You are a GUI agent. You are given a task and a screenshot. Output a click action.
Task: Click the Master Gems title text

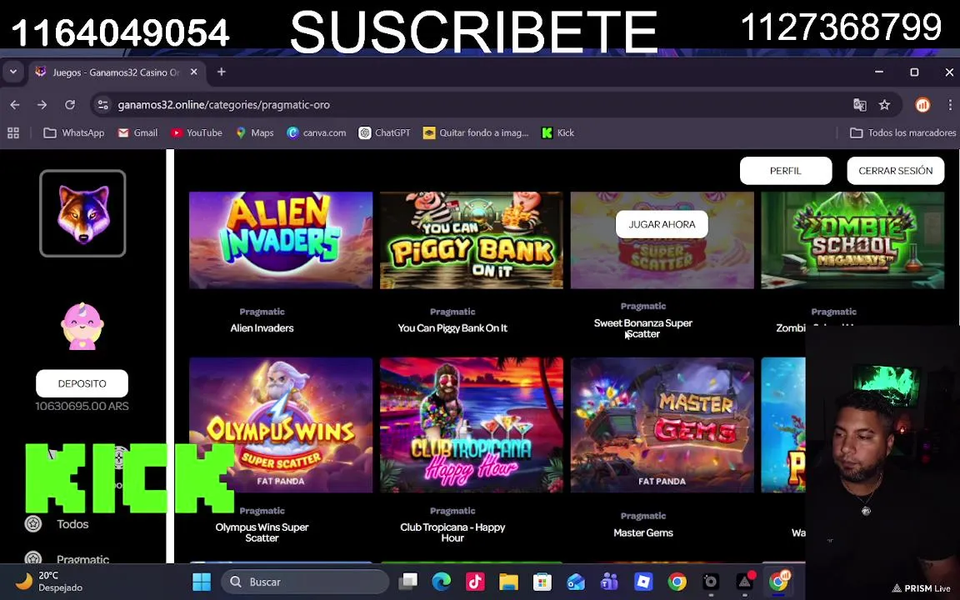click(642, 532)
